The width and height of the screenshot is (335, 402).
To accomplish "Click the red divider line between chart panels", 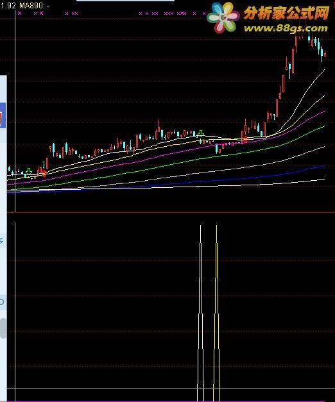I will pos(171,212).
